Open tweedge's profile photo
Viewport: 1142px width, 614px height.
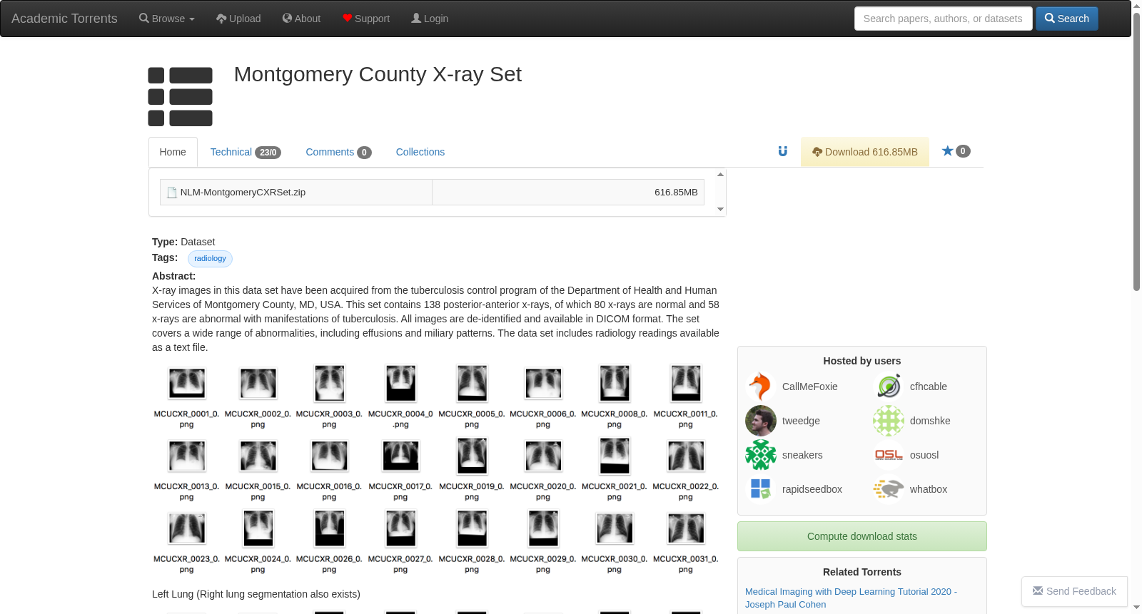pos(761,421)
